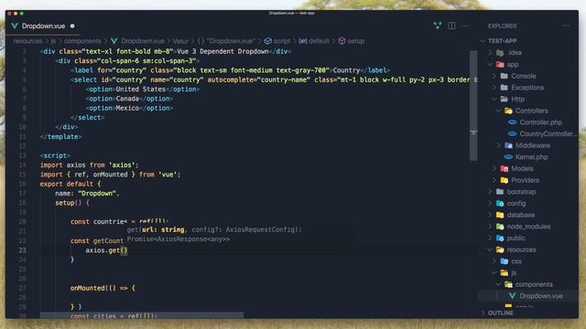Image resolution: width=586 pixels, height=329 pixels.
Task: Click the node_modules folder name
Action: click(528, 226)
